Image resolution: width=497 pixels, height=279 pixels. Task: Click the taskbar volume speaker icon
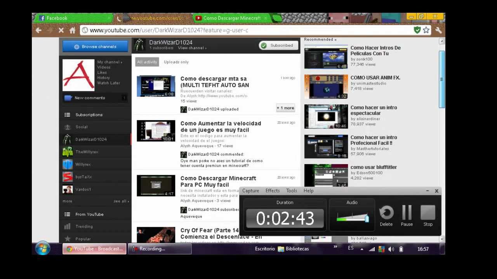pos(391,249)
